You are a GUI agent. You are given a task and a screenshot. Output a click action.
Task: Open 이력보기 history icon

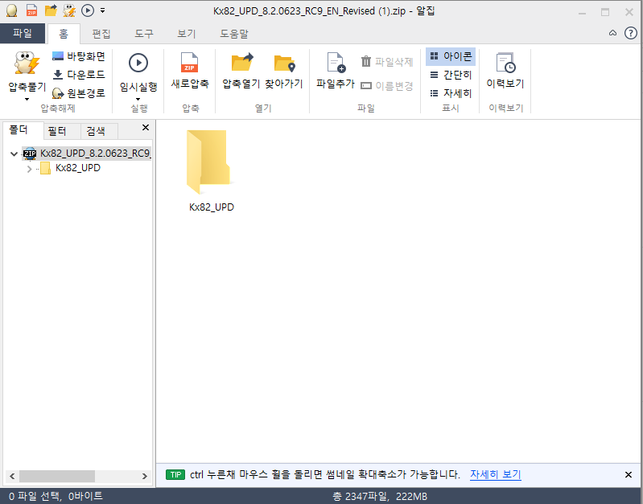pos(505,63)
